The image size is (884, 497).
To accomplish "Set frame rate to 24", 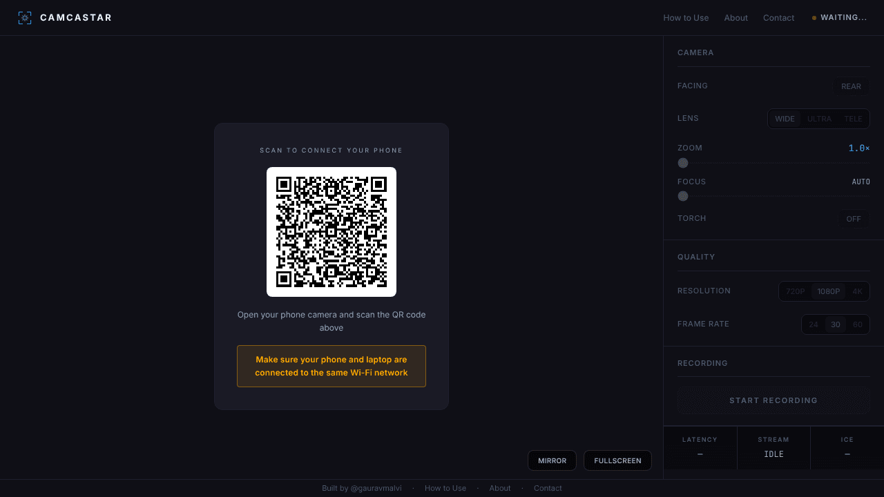I will point(814,324).
